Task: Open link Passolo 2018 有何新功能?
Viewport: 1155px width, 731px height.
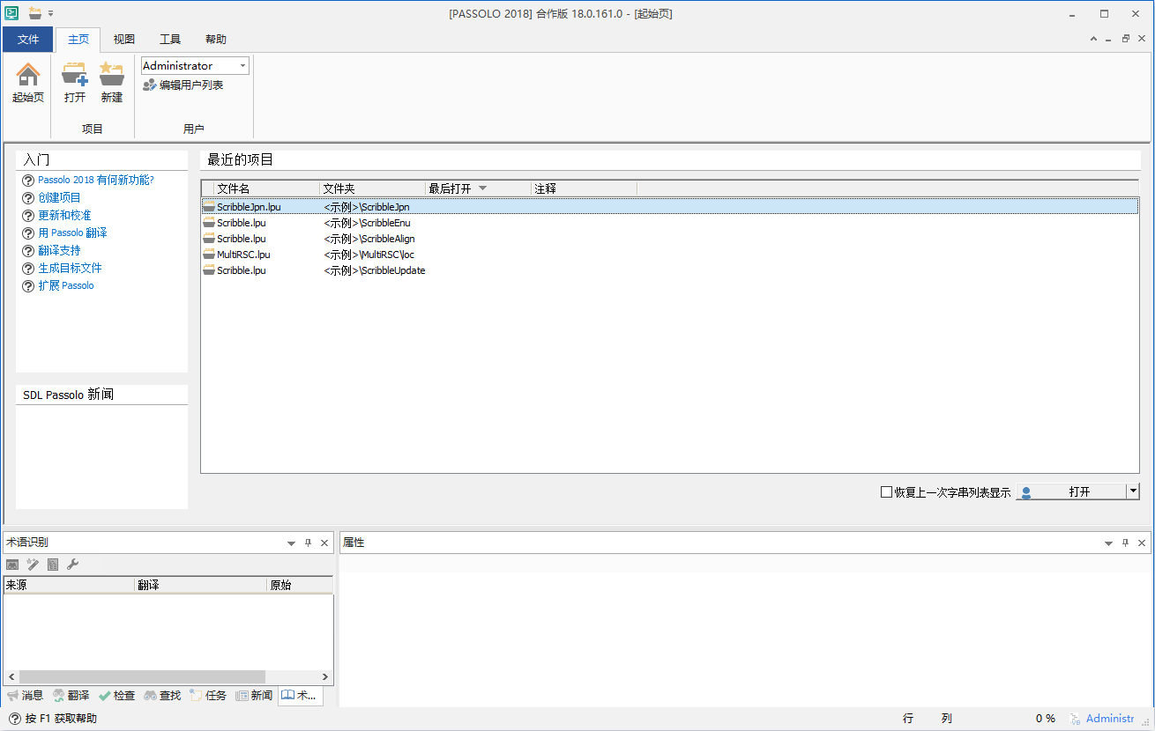Action: (x=96, y=180)
